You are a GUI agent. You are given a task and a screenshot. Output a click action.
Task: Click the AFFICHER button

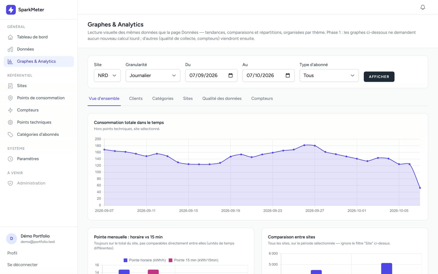(x=379, y=77)
